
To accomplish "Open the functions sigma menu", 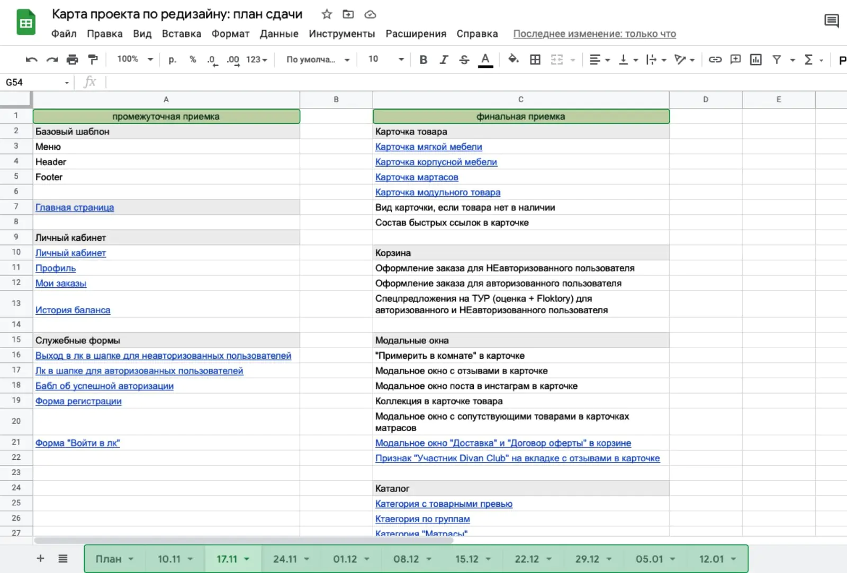I will [x=808, y=59].
